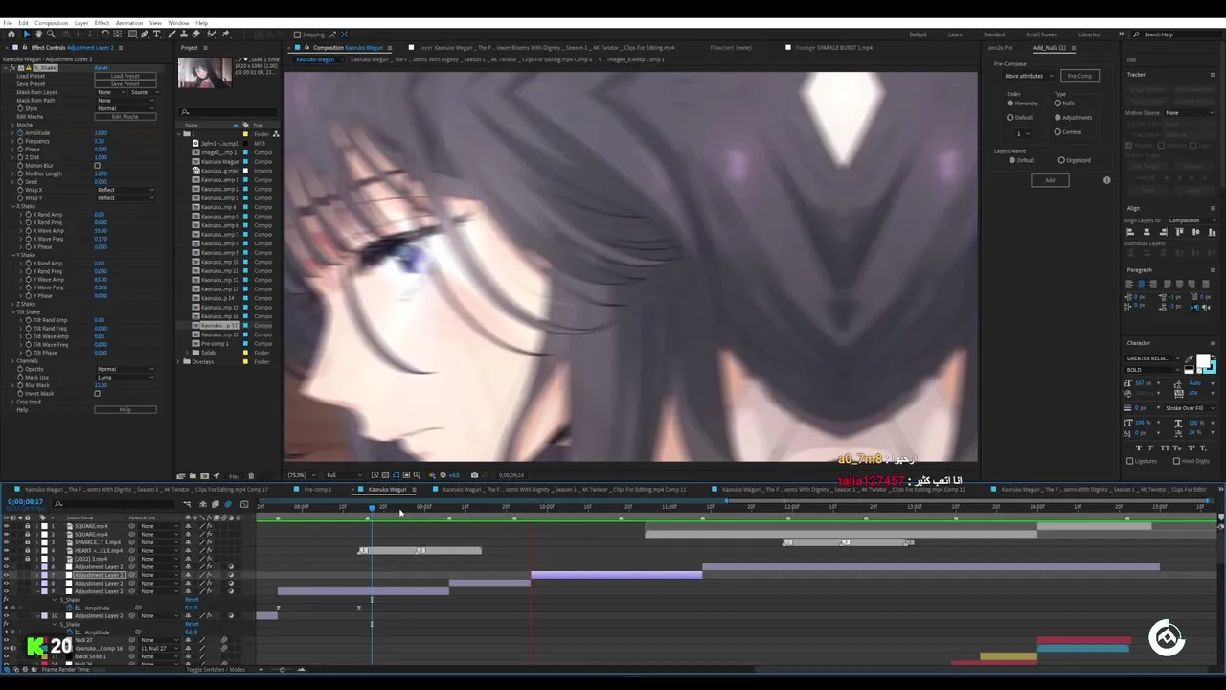
Task: Select the Eraser tool
Action: point(196,34)
